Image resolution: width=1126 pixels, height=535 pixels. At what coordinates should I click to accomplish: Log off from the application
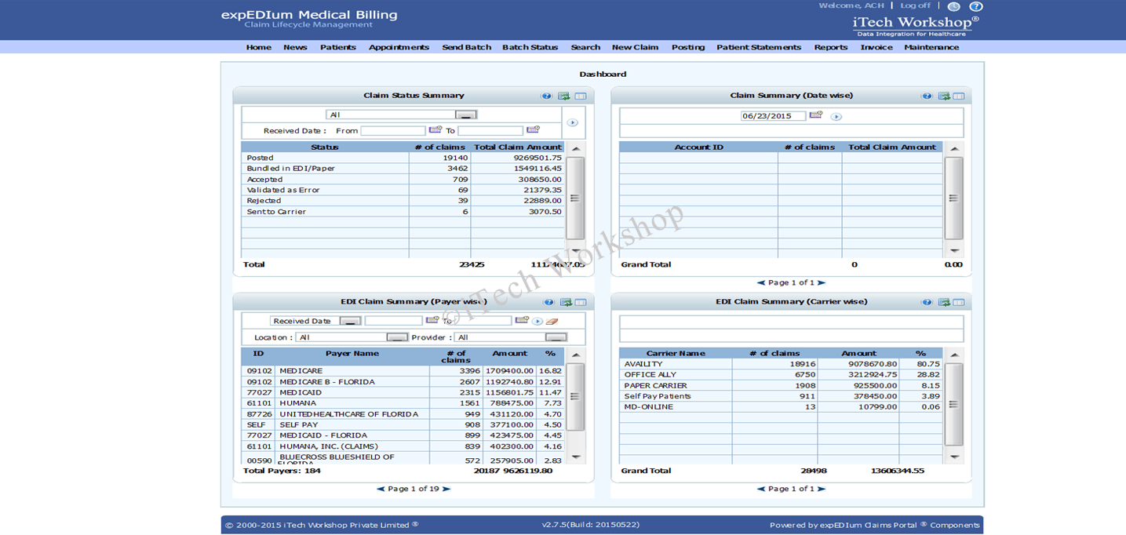[x=916, y=5]
